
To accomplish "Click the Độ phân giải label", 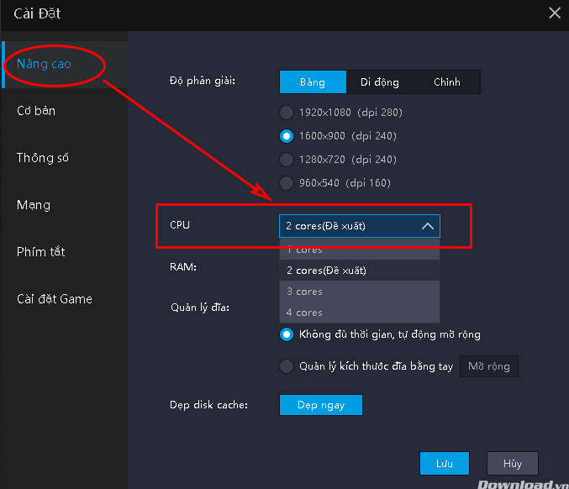I will (203, 81).
